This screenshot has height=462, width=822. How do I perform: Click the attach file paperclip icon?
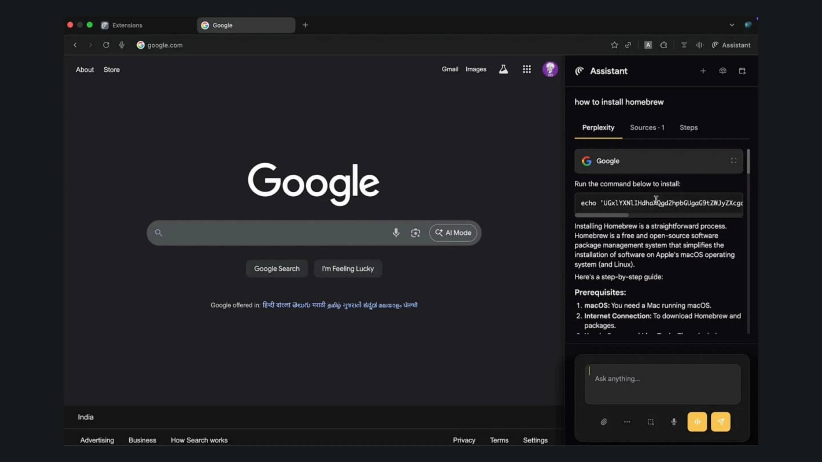point(603,422)
